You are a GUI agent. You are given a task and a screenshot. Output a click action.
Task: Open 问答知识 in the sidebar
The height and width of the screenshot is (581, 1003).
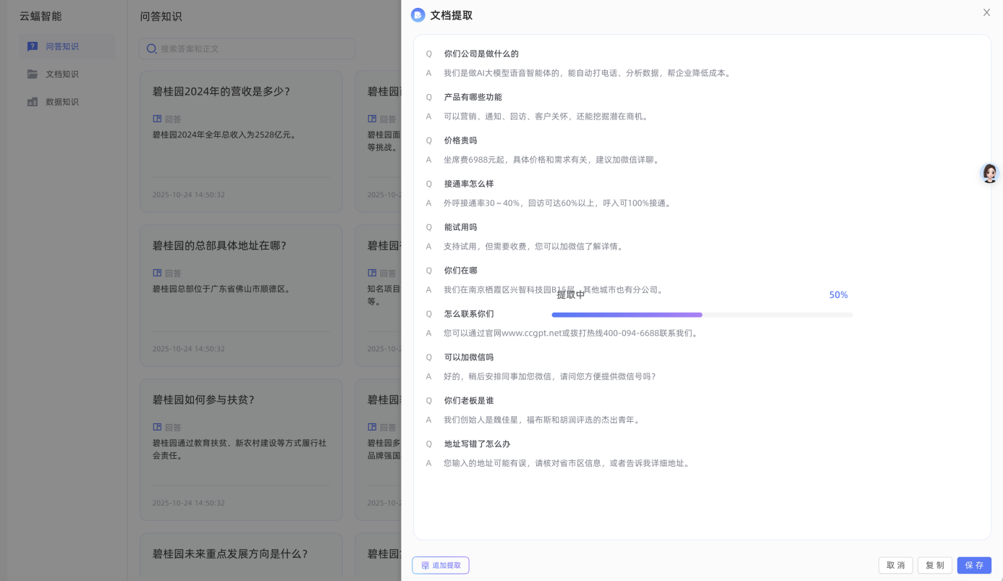67,46
